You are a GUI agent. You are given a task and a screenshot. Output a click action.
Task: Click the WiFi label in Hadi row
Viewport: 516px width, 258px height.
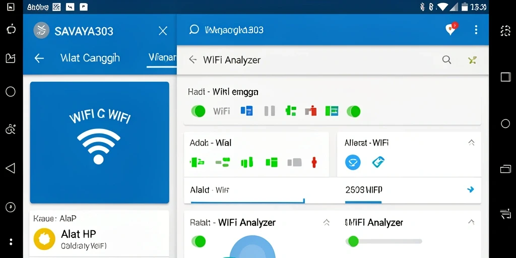[222, 111]
